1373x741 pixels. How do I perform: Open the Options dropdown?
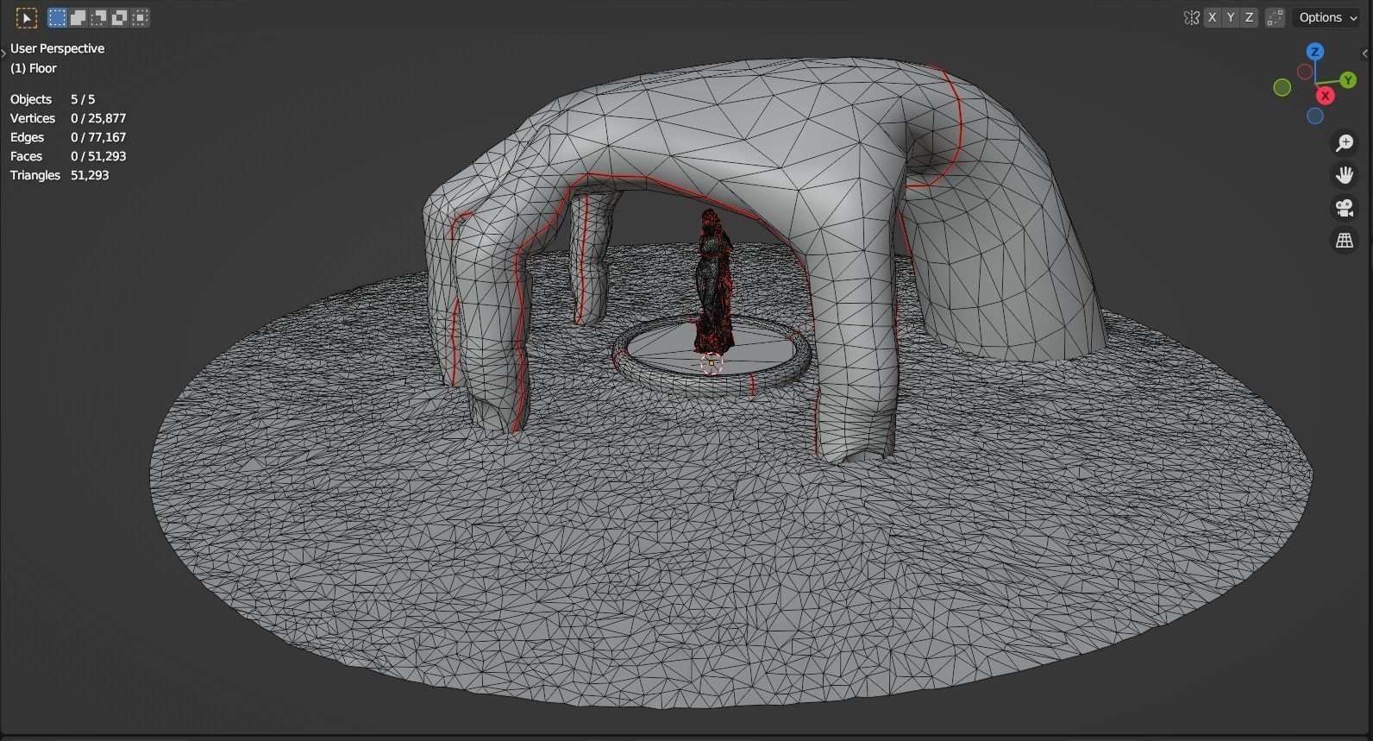click(x=1327, y=17)
